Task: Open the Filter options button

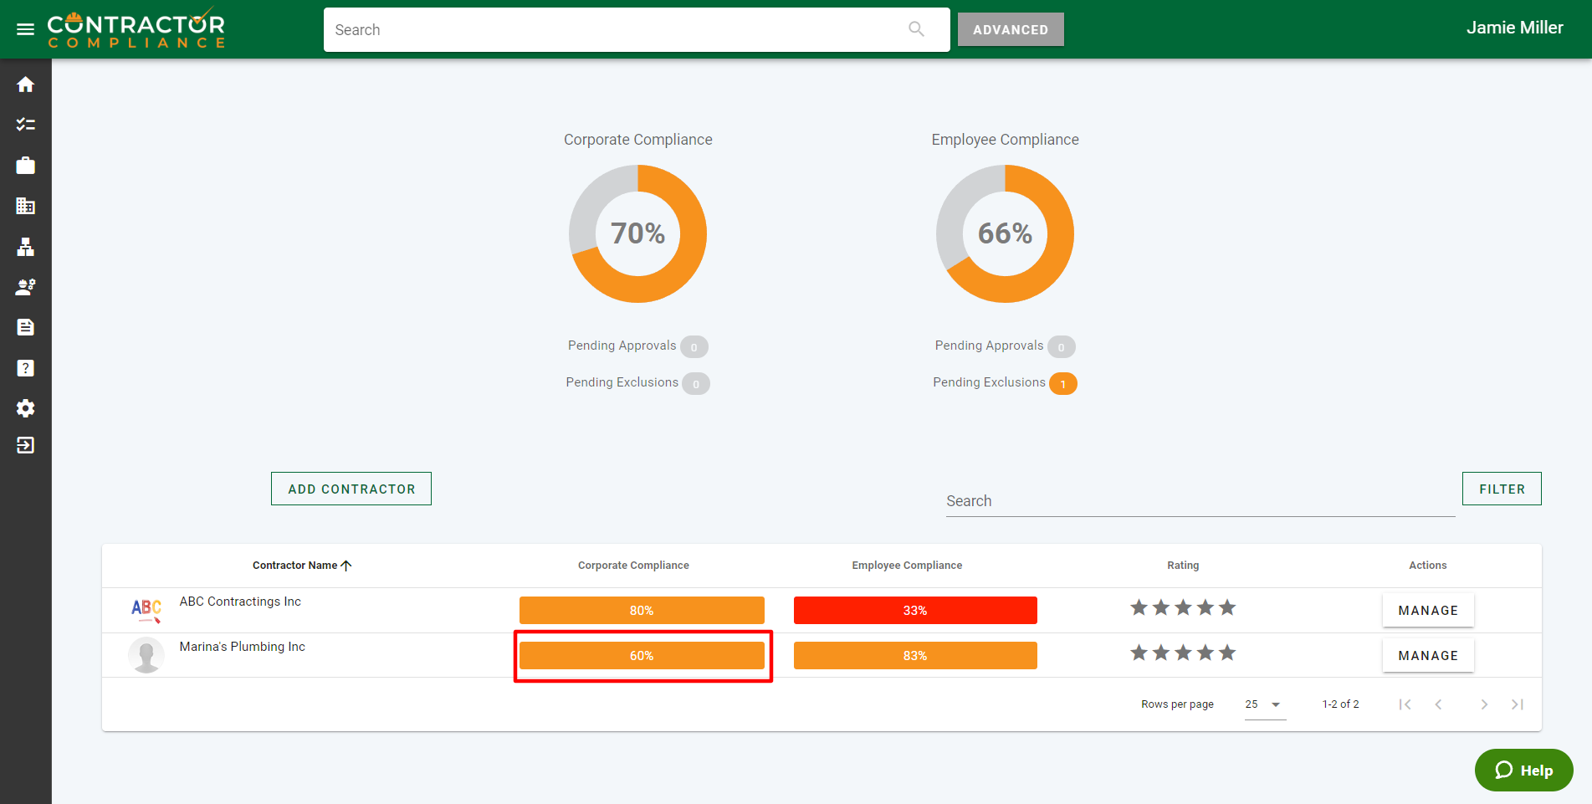Action: point(1501,489)
